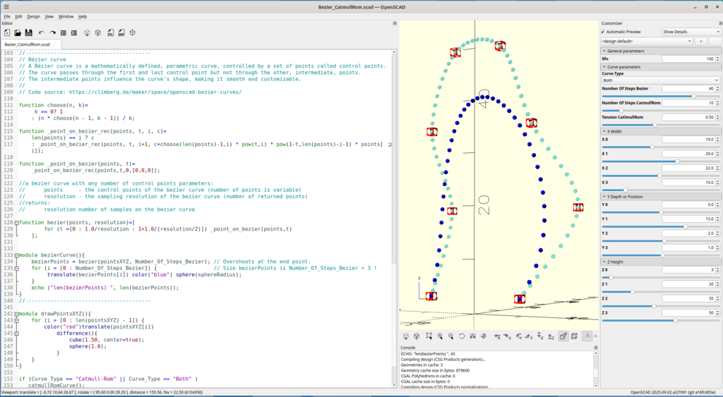Toggle the Show Axes button

[x=587, y=336]
